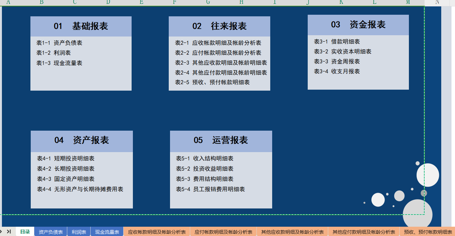
Task: Open link 表2-3 其他应收款明细及帐龄明细表
Action: 221,63
